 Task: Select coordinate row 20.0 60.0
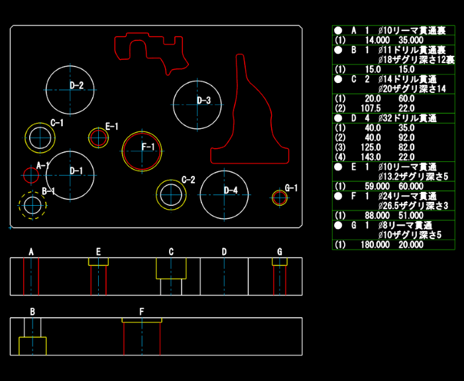[x=394, y=99]
